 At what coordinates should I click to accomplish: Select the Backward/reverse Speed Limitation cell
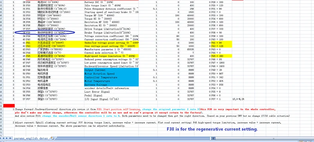(111, 66)
